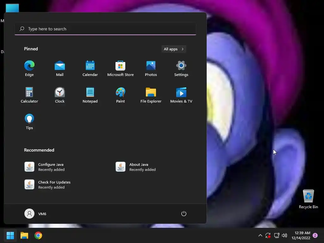Show All apps list
324x243 pixels.
[174, 49]
